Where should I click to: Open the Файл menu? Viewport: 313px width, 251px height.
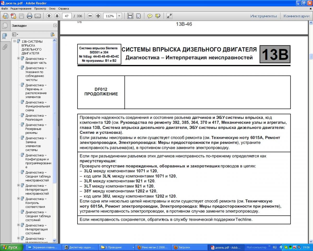click(4, 9)
